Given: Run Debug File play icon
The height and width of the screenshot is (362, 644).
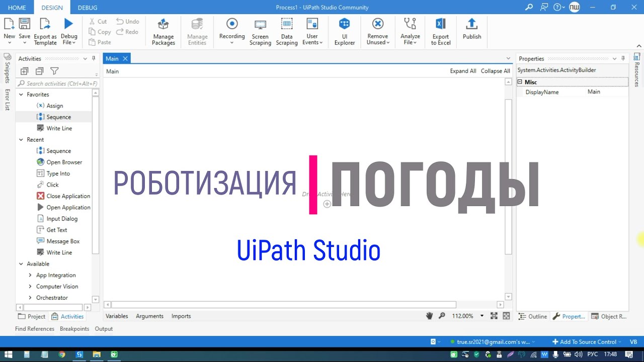Looking at the screenshot, I should click(68, 24).
